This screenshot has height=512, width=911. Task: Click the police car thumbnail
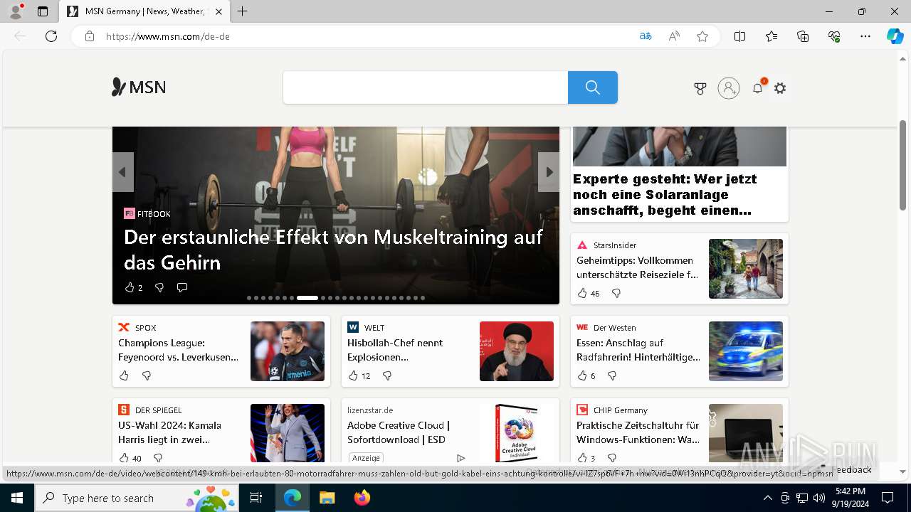746,351
